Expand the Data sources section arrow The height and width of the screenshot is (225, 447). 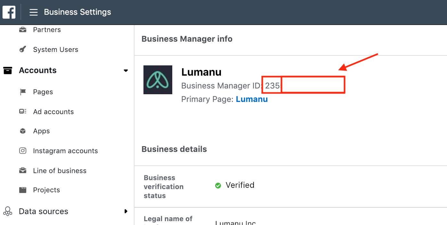126,211
